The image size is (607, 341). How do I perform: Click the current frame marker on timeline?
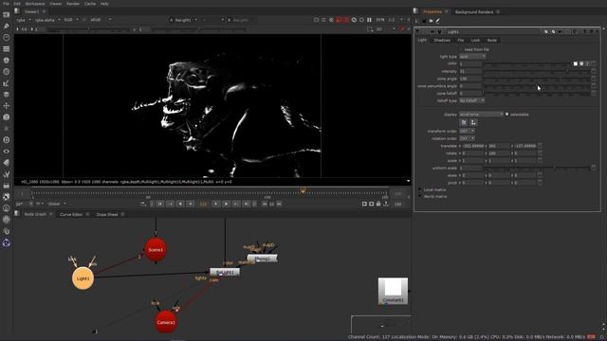pos(303,189)
